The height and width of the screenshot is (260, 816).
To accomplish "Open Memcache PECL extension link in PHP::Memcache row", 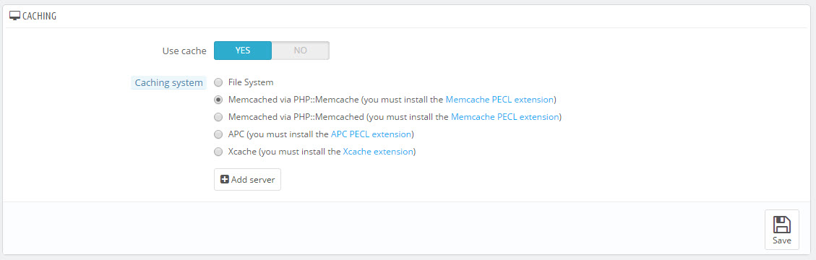I will coord(499,100).
